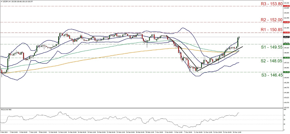This screenshot has width=290, height=134.
Task: Select the latest large green candlestick
Action: click(x=238, y=42)
